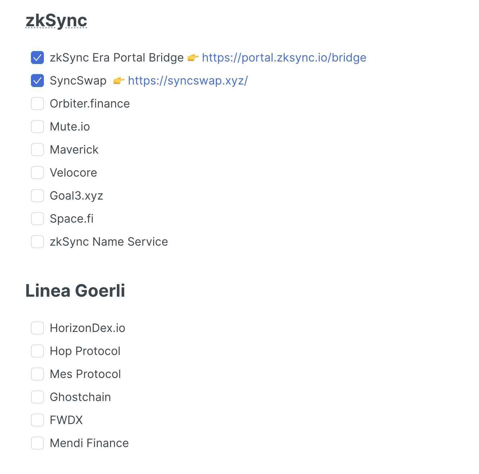
Task: Check the Hop Protocol checkbox
Action: click(37, 351)
